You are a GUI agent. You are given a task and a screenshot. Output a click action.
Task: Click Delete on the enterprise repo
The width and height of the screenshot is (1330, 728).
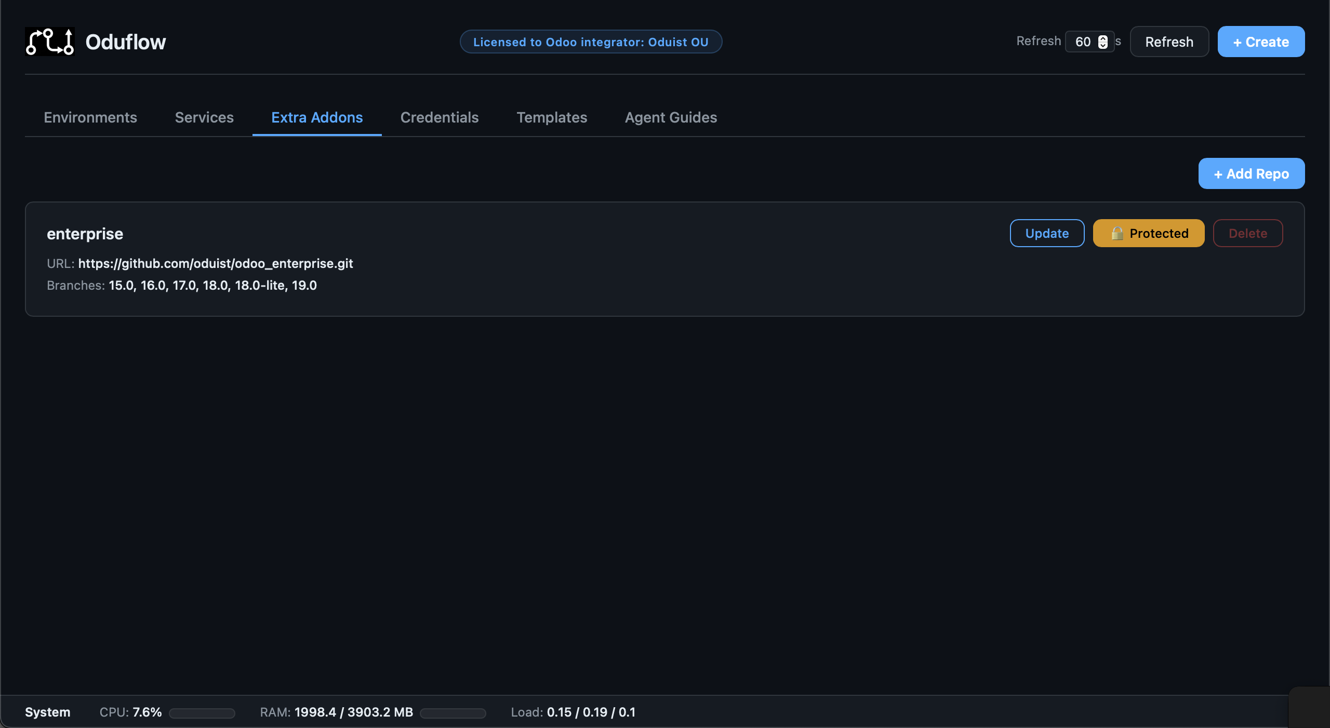click(1247, 233)
